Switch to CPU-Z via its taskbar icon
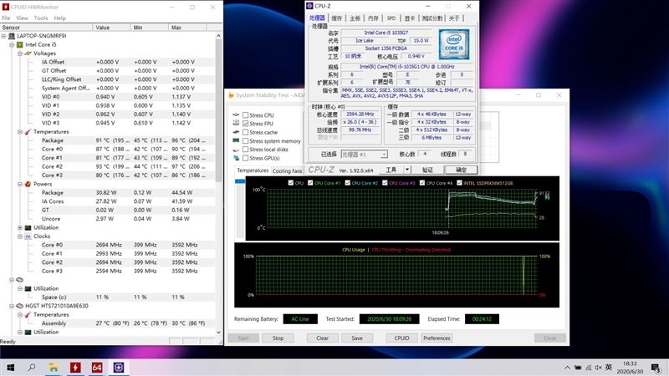669x376 pixels. coord(119,367)
